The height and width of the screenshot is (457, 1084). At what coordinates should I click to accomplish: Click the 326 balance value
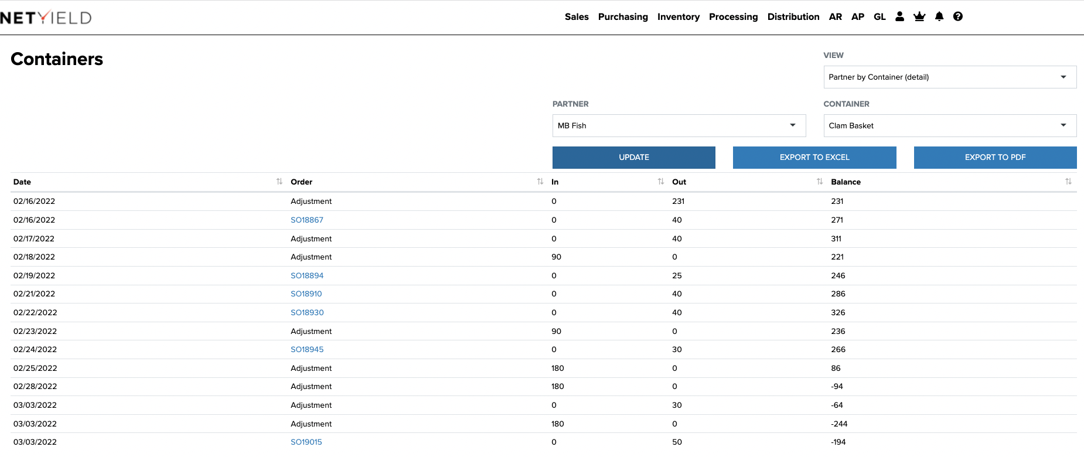point(838,312)
